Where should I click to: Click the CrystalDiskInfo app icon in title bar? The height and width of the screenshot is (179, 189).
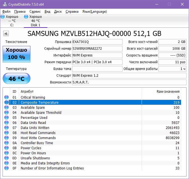(5, 4)
